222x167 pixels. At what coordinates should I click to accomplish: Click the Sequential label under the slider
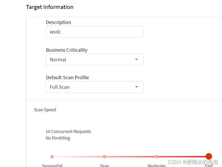(x=52, y=165)
